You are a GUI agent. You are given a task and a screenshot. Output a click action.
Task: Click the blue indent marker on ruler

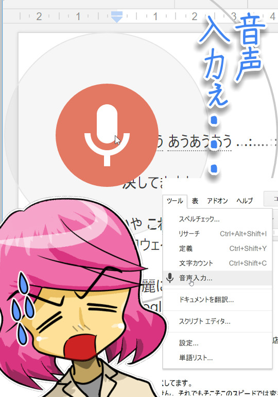(x=117, y=17)
